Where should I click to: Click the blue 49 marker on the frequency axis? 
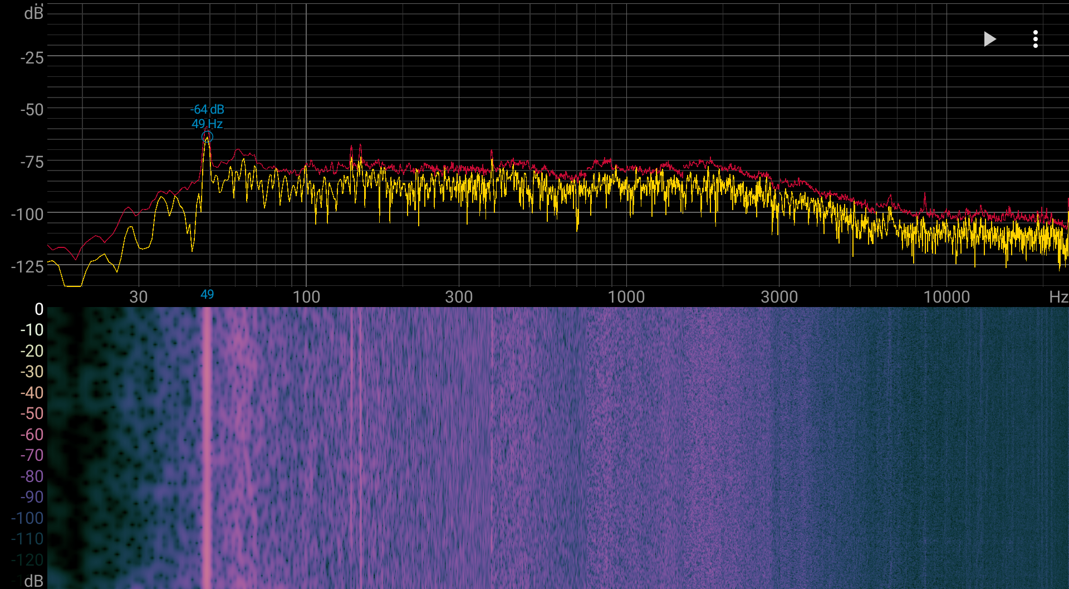(207, 294)
